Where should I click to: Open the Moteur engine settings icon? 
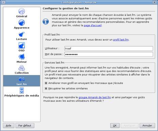click(22, 57)
